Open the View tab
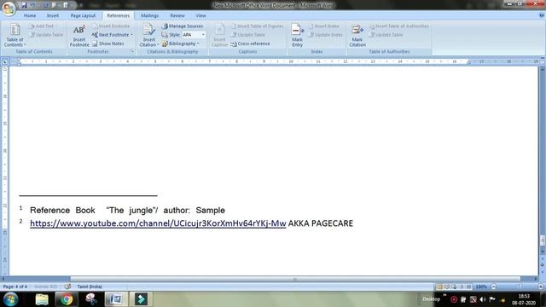 click(200, 15)
